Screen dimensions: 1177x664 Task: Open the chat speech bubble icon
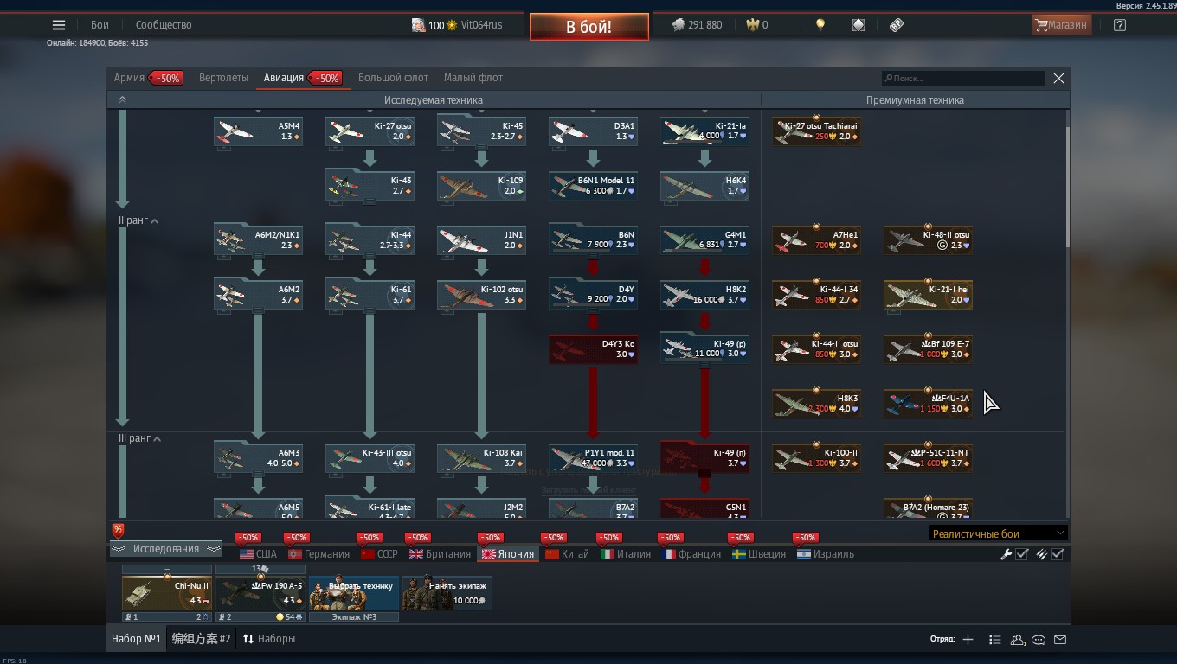pos(1039,640)
